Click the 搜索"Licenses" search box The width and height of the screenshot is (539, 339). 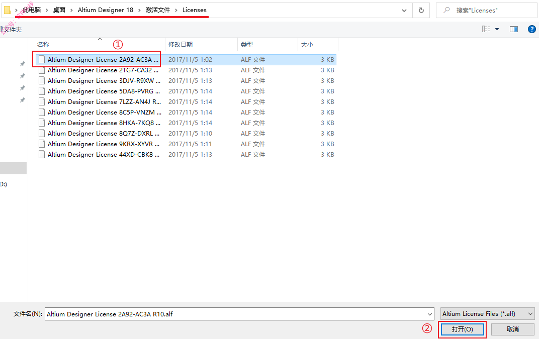[486, 11]
